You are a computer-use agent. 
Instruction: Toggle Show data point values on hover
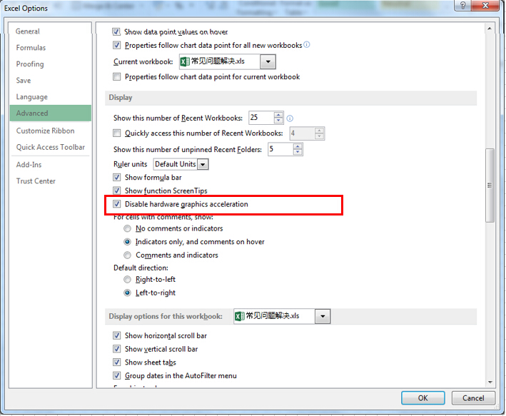pyautogui.click(x=116, y=31)
